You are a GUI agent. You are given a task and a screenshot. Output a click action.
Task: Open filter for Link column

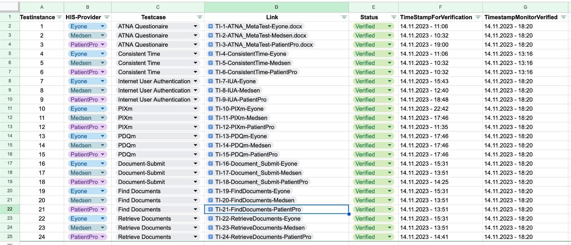[344, 17]
